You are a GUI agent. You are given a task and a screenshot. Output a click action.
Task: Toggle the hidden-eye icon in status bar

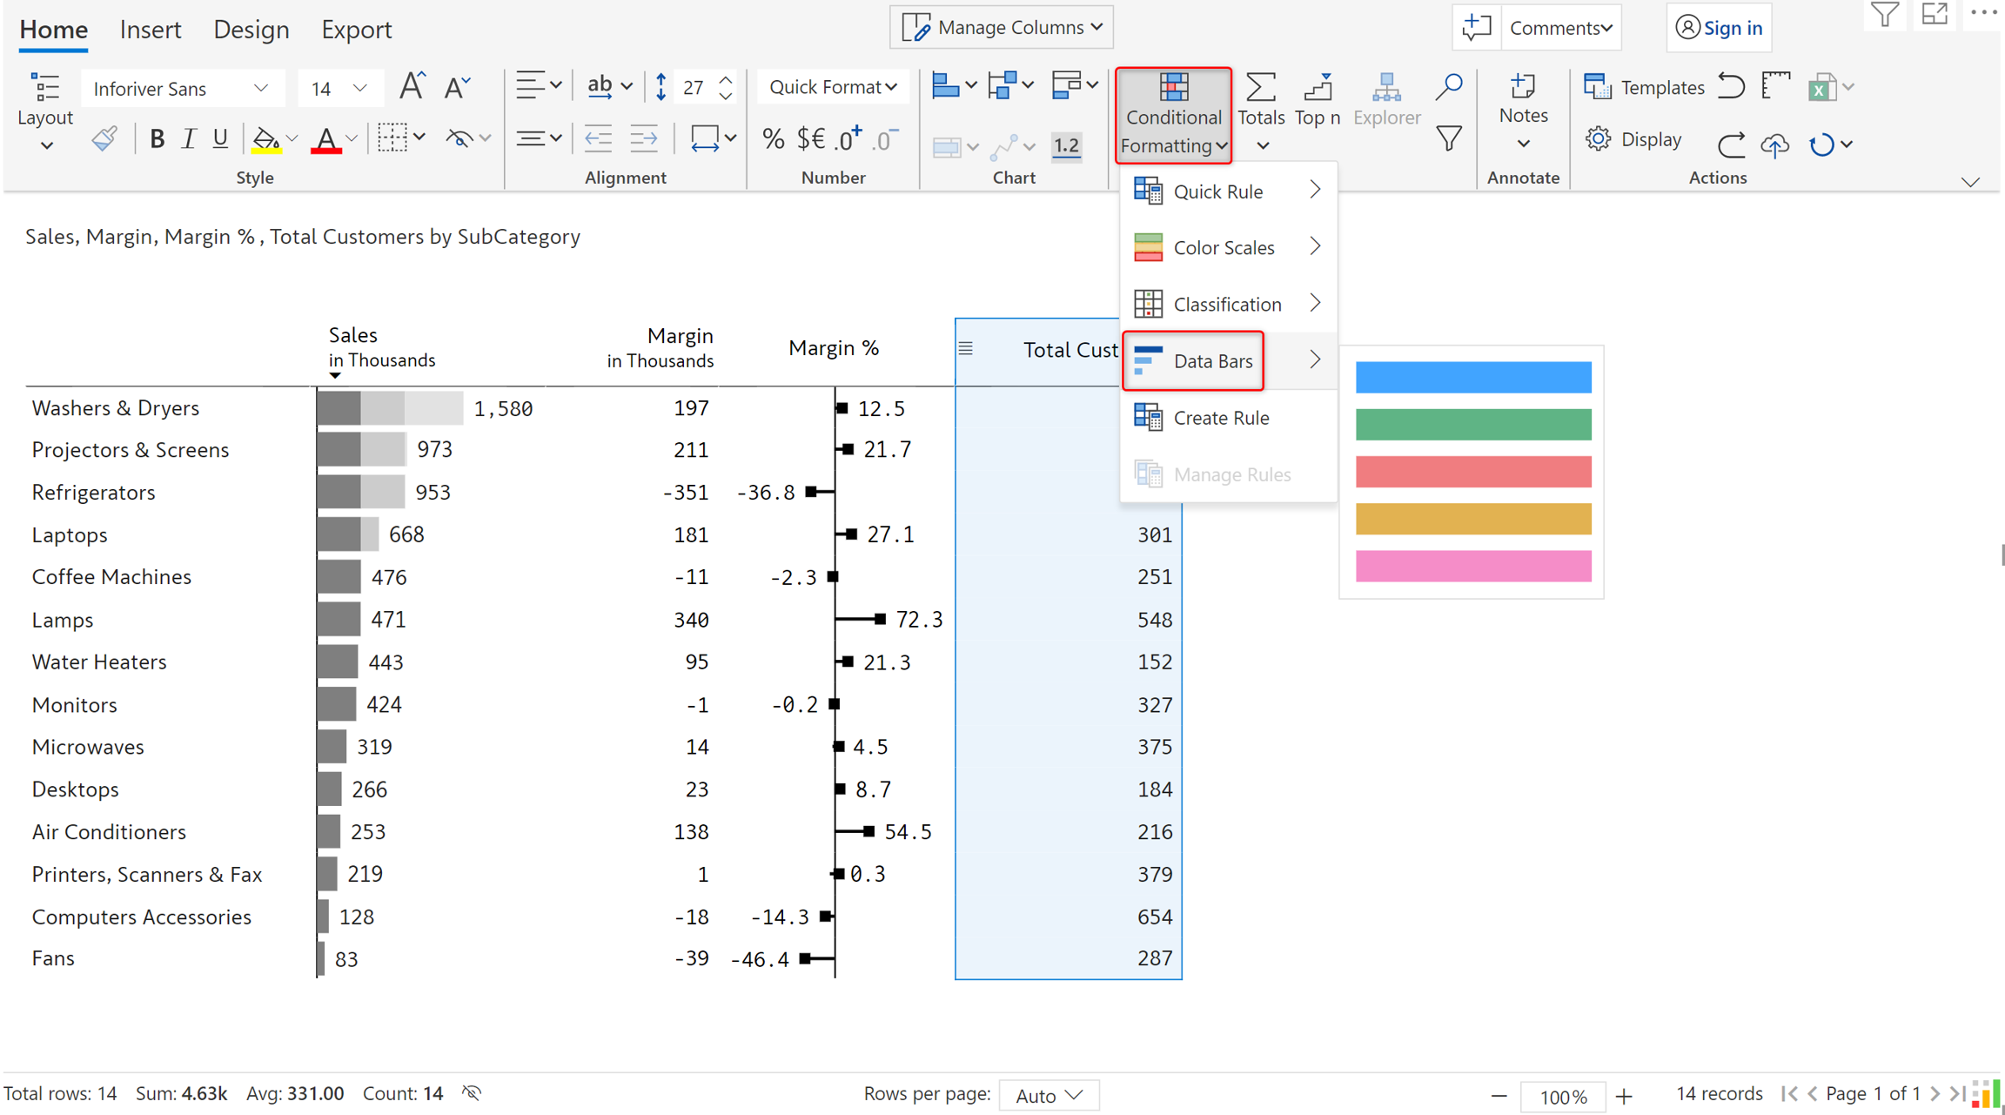pos(472,1093)
